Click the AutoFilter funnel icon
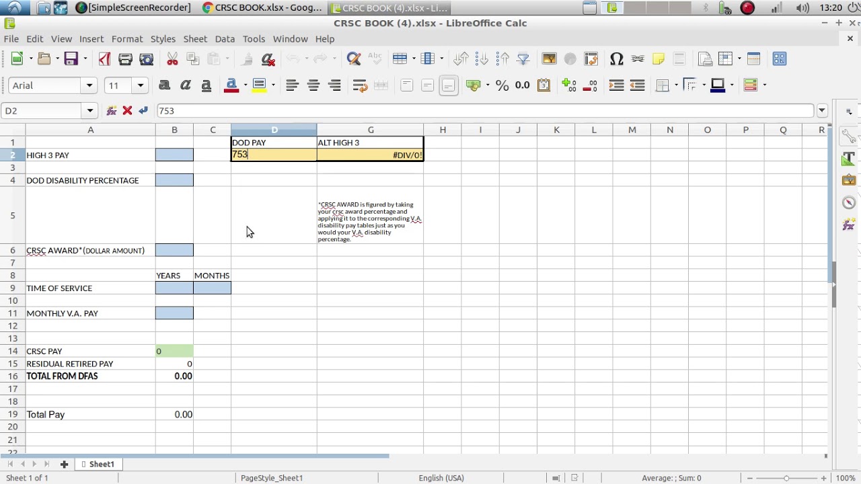Viewport: 861px width, 484px height. [523, 59]
